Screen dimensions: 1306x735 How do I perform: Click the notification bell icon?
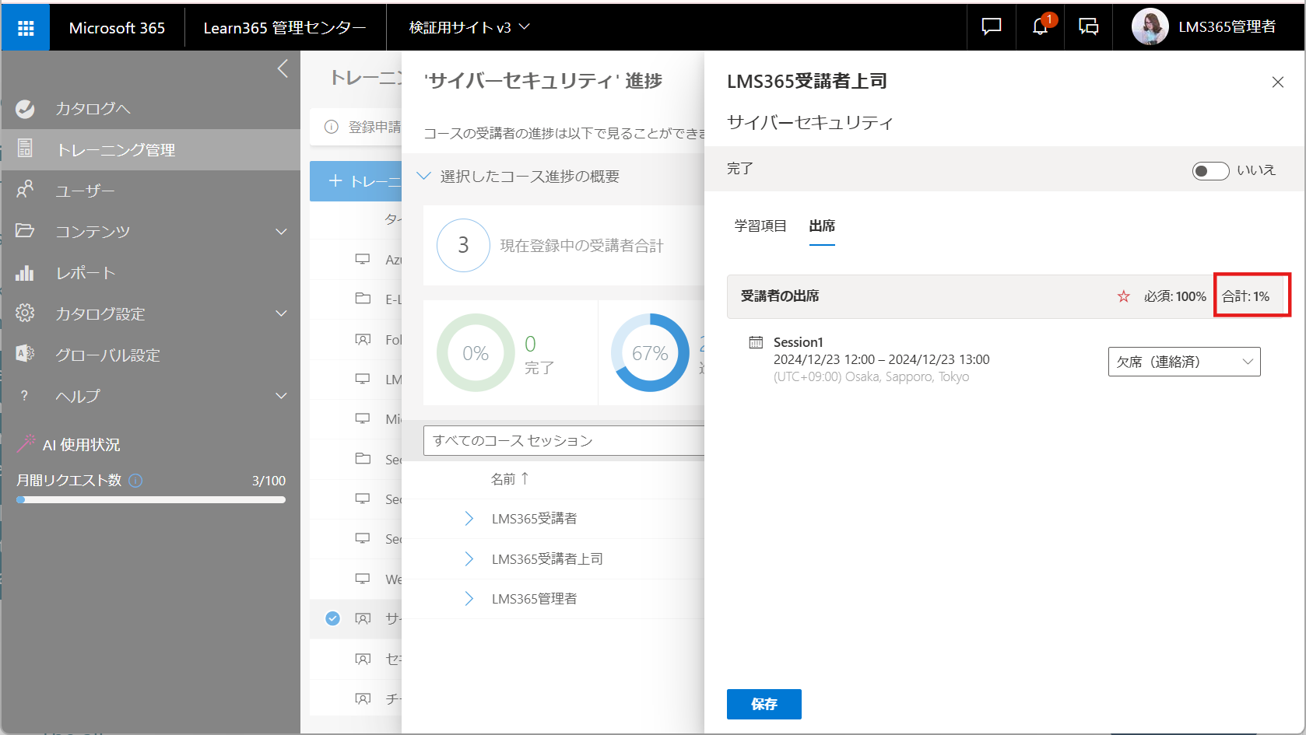[x=1040, y=27]
